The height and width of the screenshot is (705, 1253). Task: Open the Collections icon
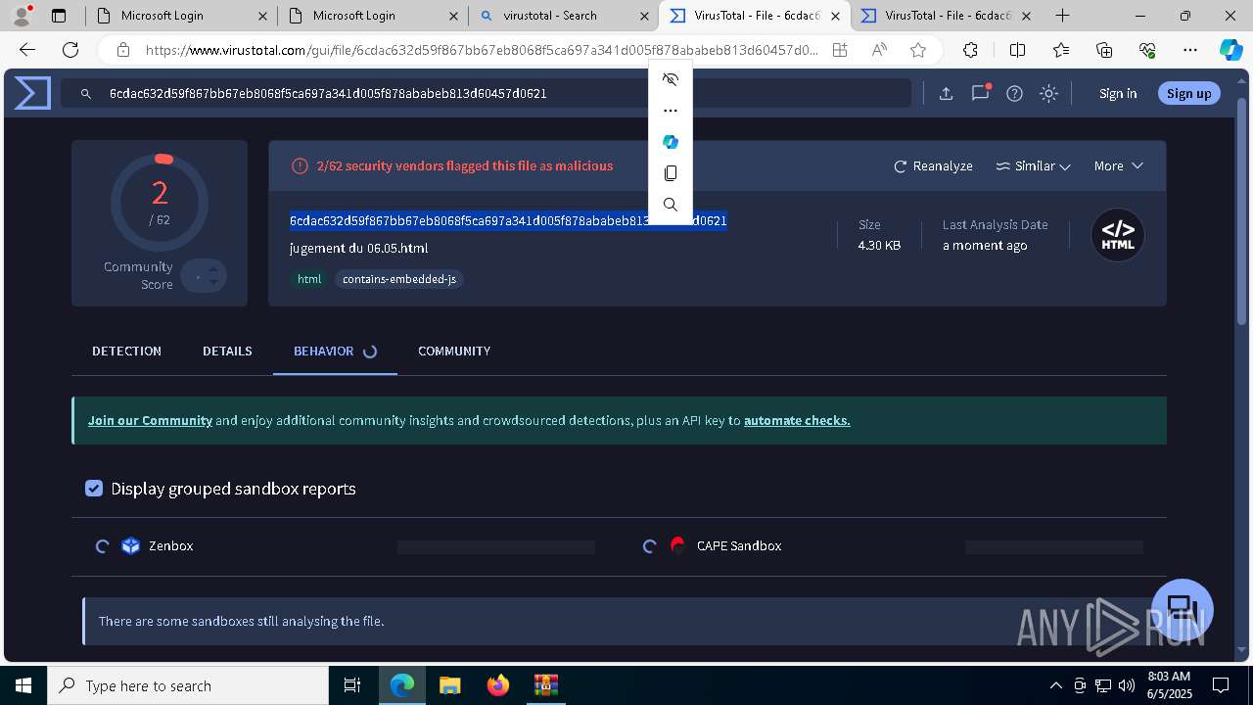coord(1104,50)
